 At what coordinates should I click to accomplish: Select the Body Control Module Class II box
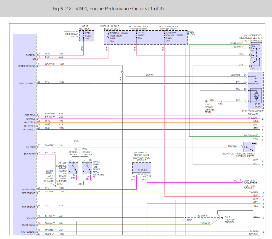(141, 168)
